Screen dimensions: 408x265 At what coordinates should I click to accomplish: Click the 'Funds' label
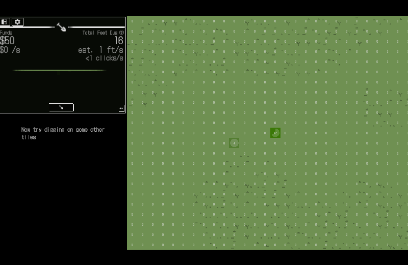6,33
